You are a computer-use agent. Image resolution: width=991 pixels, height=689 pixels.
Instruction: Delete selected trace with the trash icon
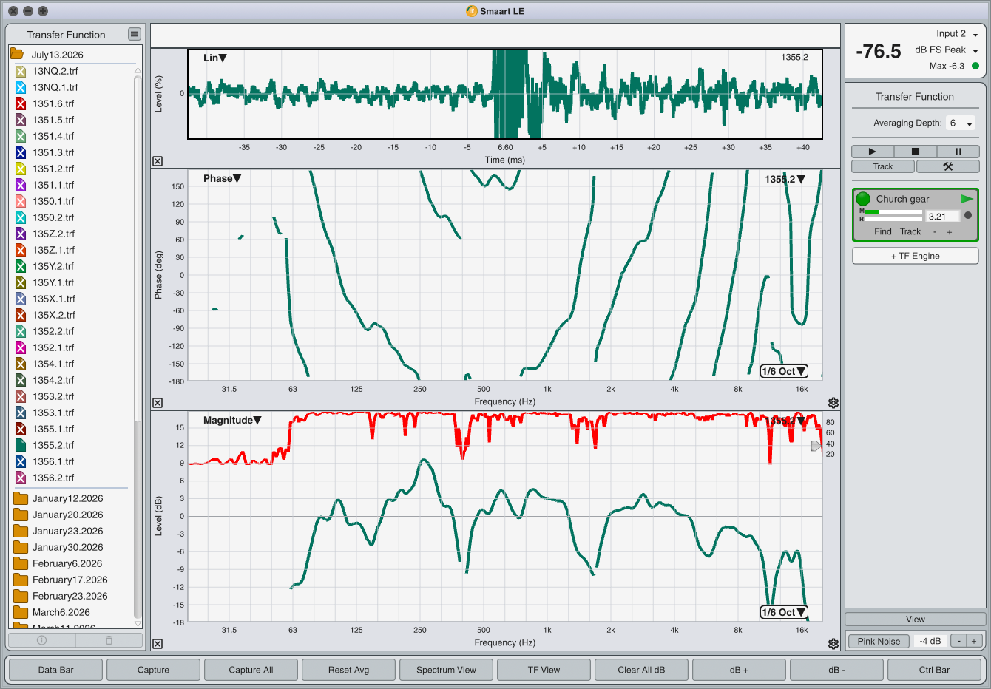[x=109, y=640]
